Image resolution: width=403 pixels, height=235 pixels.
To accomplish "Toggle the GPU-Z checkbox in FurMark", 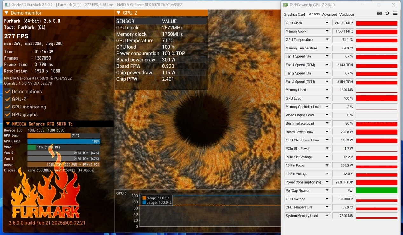I will tap(8, 99).
